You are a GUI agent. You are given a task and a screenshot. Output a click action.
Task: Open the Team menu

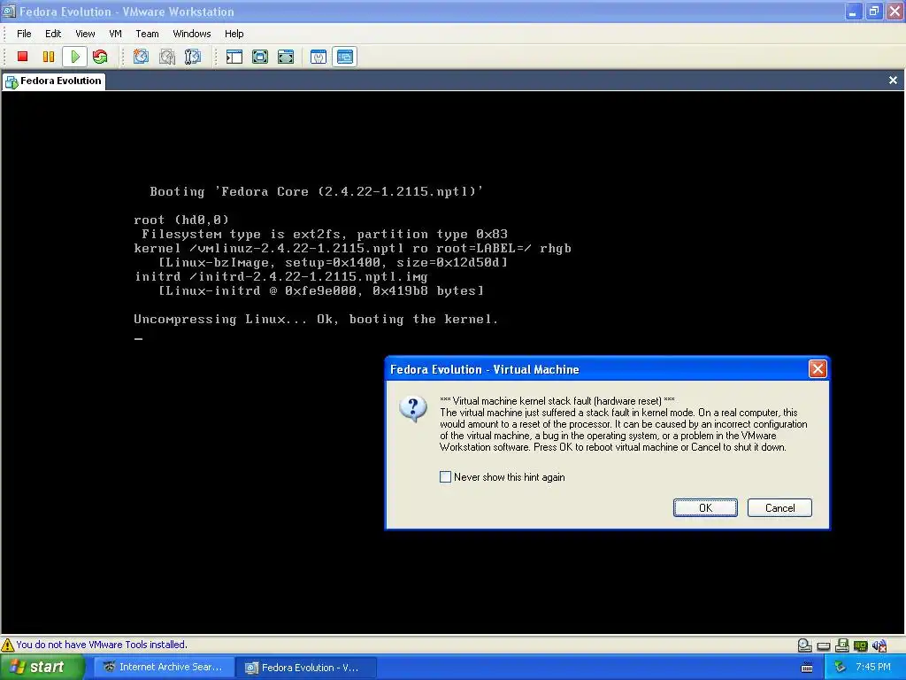click(x=148, y=34)
